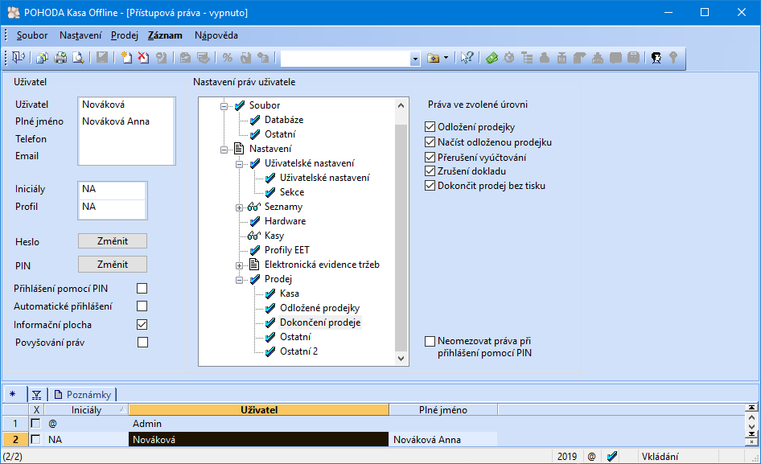Click the user head profile icon

pos(656,58)
